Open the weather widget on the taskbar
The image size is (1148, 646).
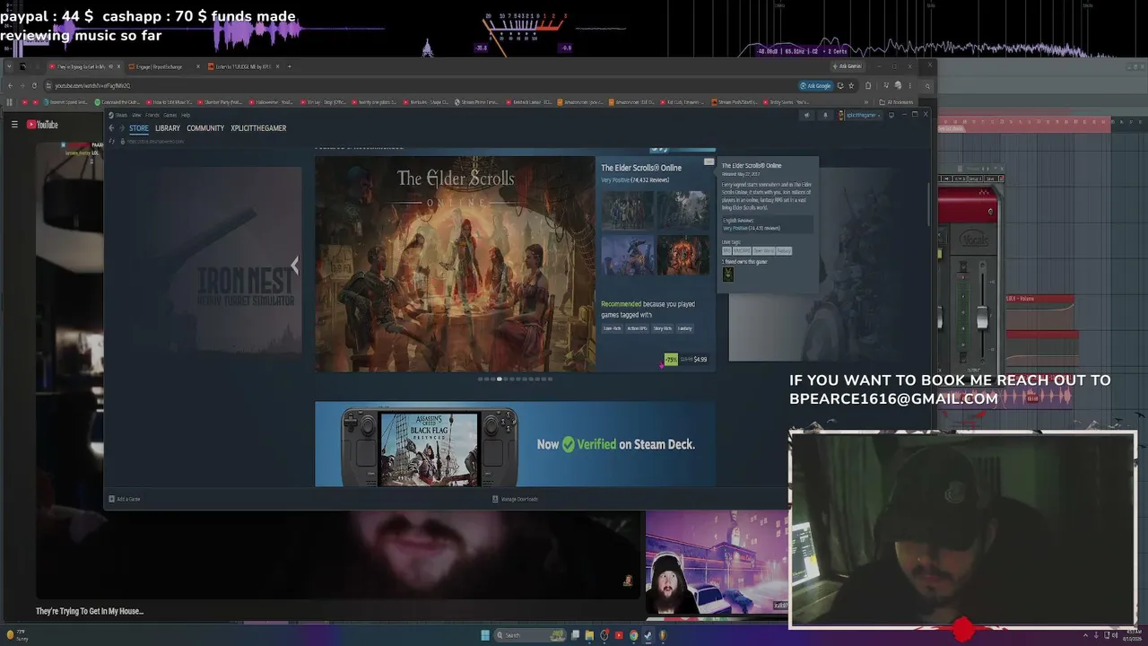pos(16,635)
